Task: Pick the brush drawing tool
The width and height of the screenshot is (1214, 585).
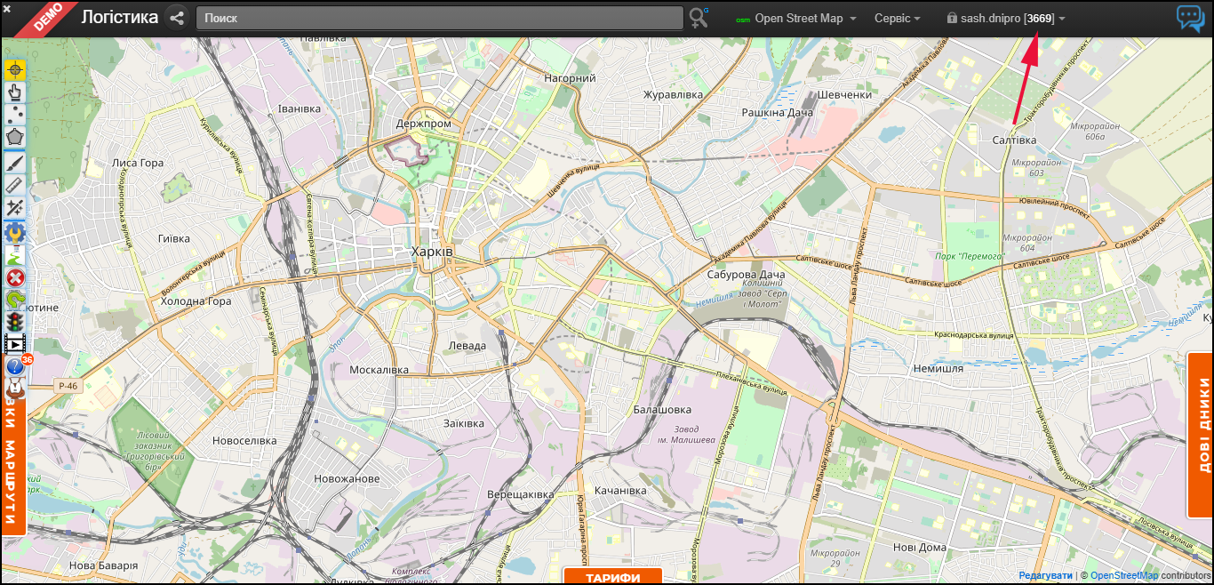Action: click(15, 162)
